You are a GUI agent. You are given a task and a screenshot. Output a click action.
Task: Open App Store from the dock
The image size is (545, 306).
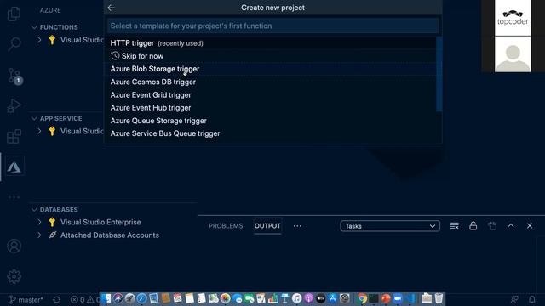333,298
